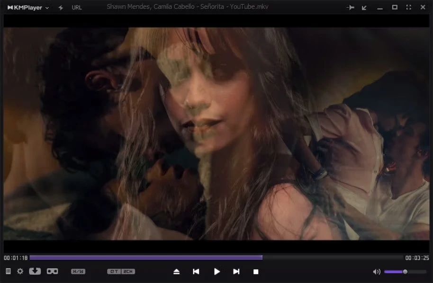Enter fullscreen mode from title bar

tap(409, 8)
